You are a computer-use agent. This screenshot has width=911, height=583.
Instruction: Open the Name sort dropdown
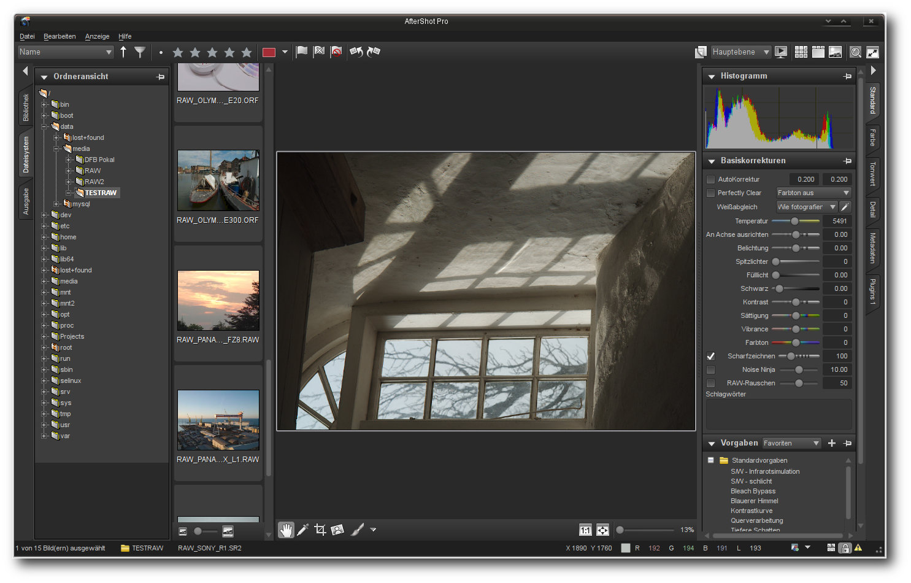(66, 52)
